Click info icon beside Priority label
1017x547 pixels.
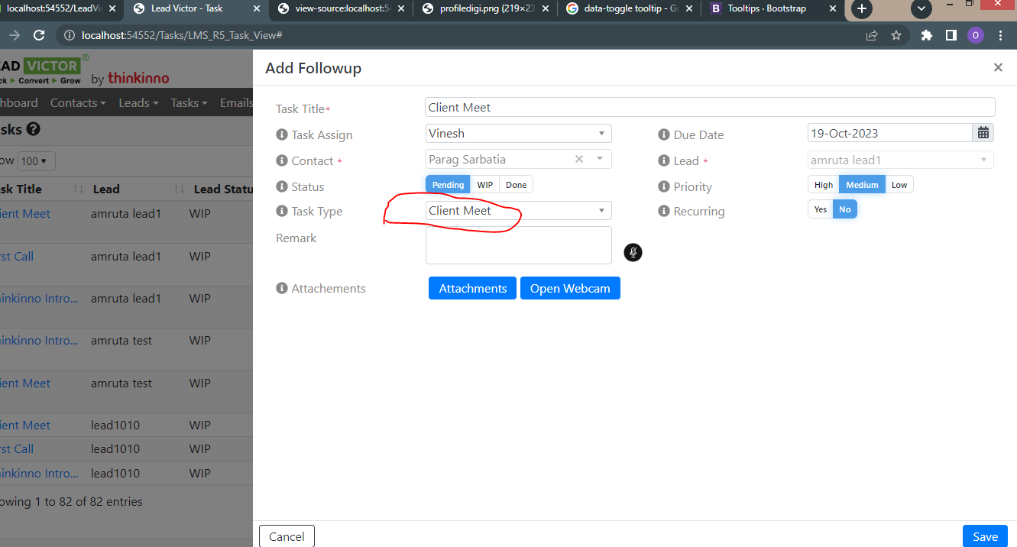(x=663, y=186)
